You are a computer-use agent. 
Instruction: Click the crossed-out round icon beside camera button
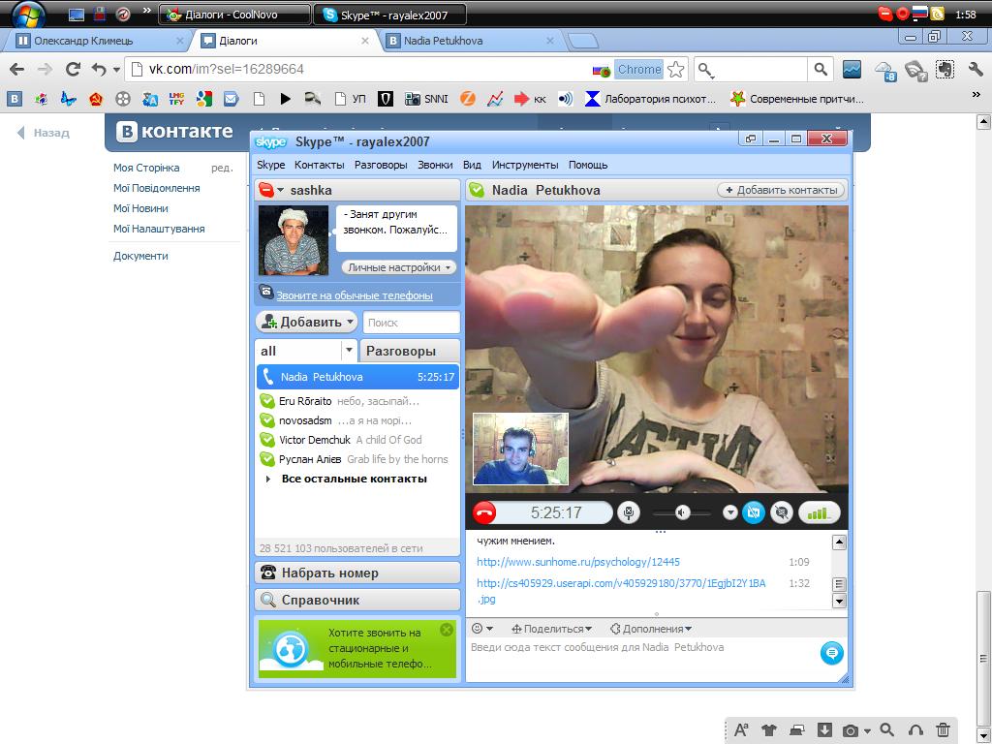782,512
